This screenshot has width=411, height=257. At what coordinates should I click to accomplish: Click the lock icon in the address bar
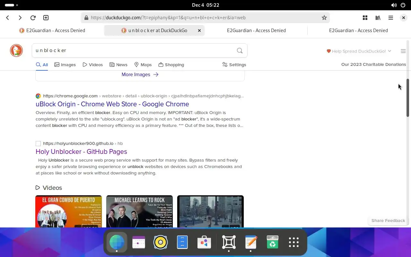[86, 18]
